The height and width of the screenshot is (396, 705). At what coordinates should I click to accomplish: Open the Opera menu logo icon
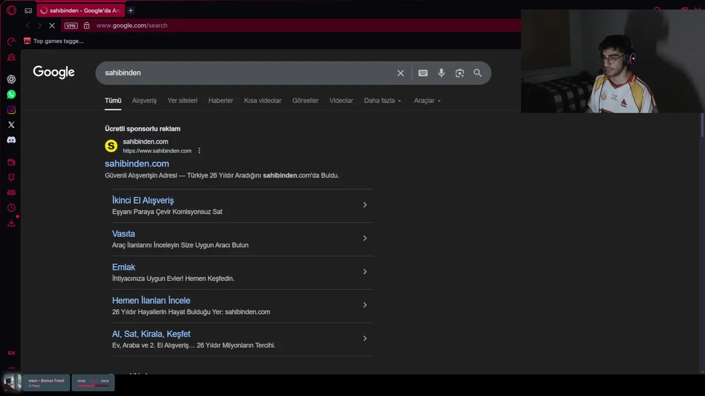coord(11,10)
